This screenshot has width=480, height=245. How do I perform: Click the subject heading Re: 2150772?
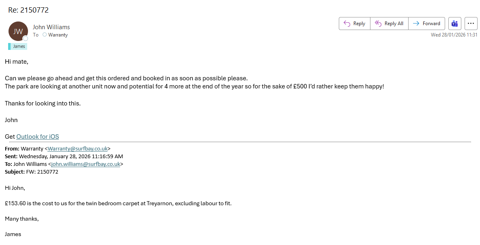[x=28, y=10]
